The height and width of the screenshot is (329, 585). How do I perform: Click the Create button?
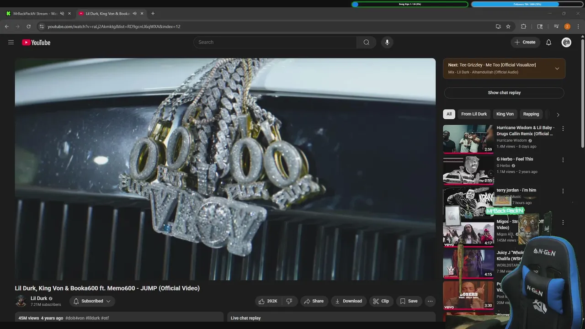pyautogui.click(x=525, y=42)
